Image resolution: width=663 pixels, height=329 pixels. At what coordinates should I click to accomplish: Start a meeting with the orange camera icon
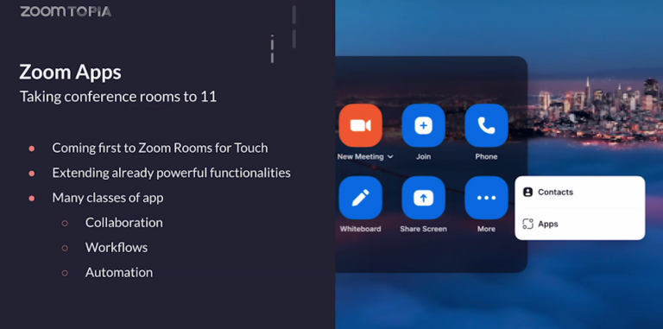point(360,125)
